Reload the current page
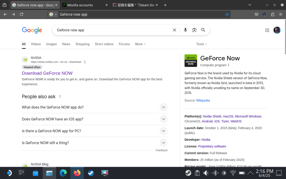286x179 pixels. tap(22, 14)
